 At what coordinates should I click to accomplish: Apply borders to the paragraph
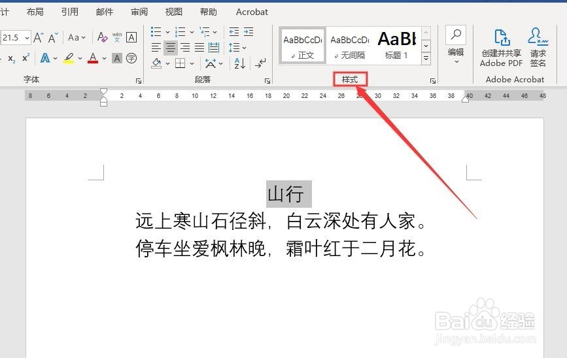[x=180, y=63]
